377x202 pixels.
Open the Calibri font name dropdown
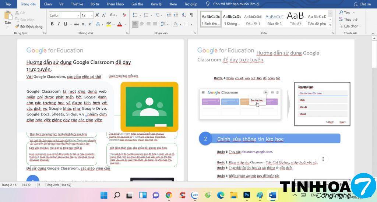(78, 15)
